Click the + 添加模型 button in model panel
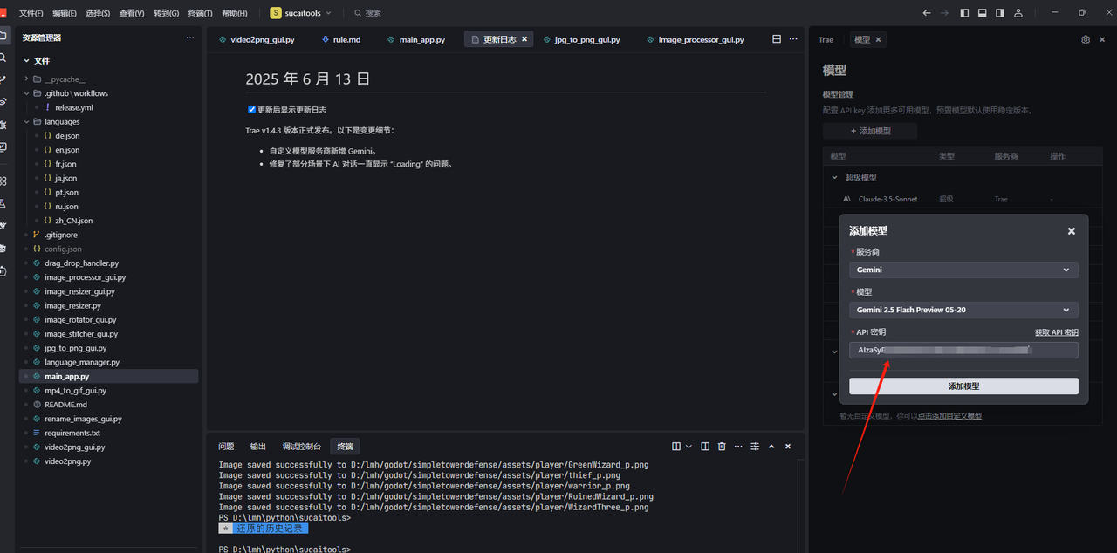This screenshot has height=553, width=1117. pos(870,131)
